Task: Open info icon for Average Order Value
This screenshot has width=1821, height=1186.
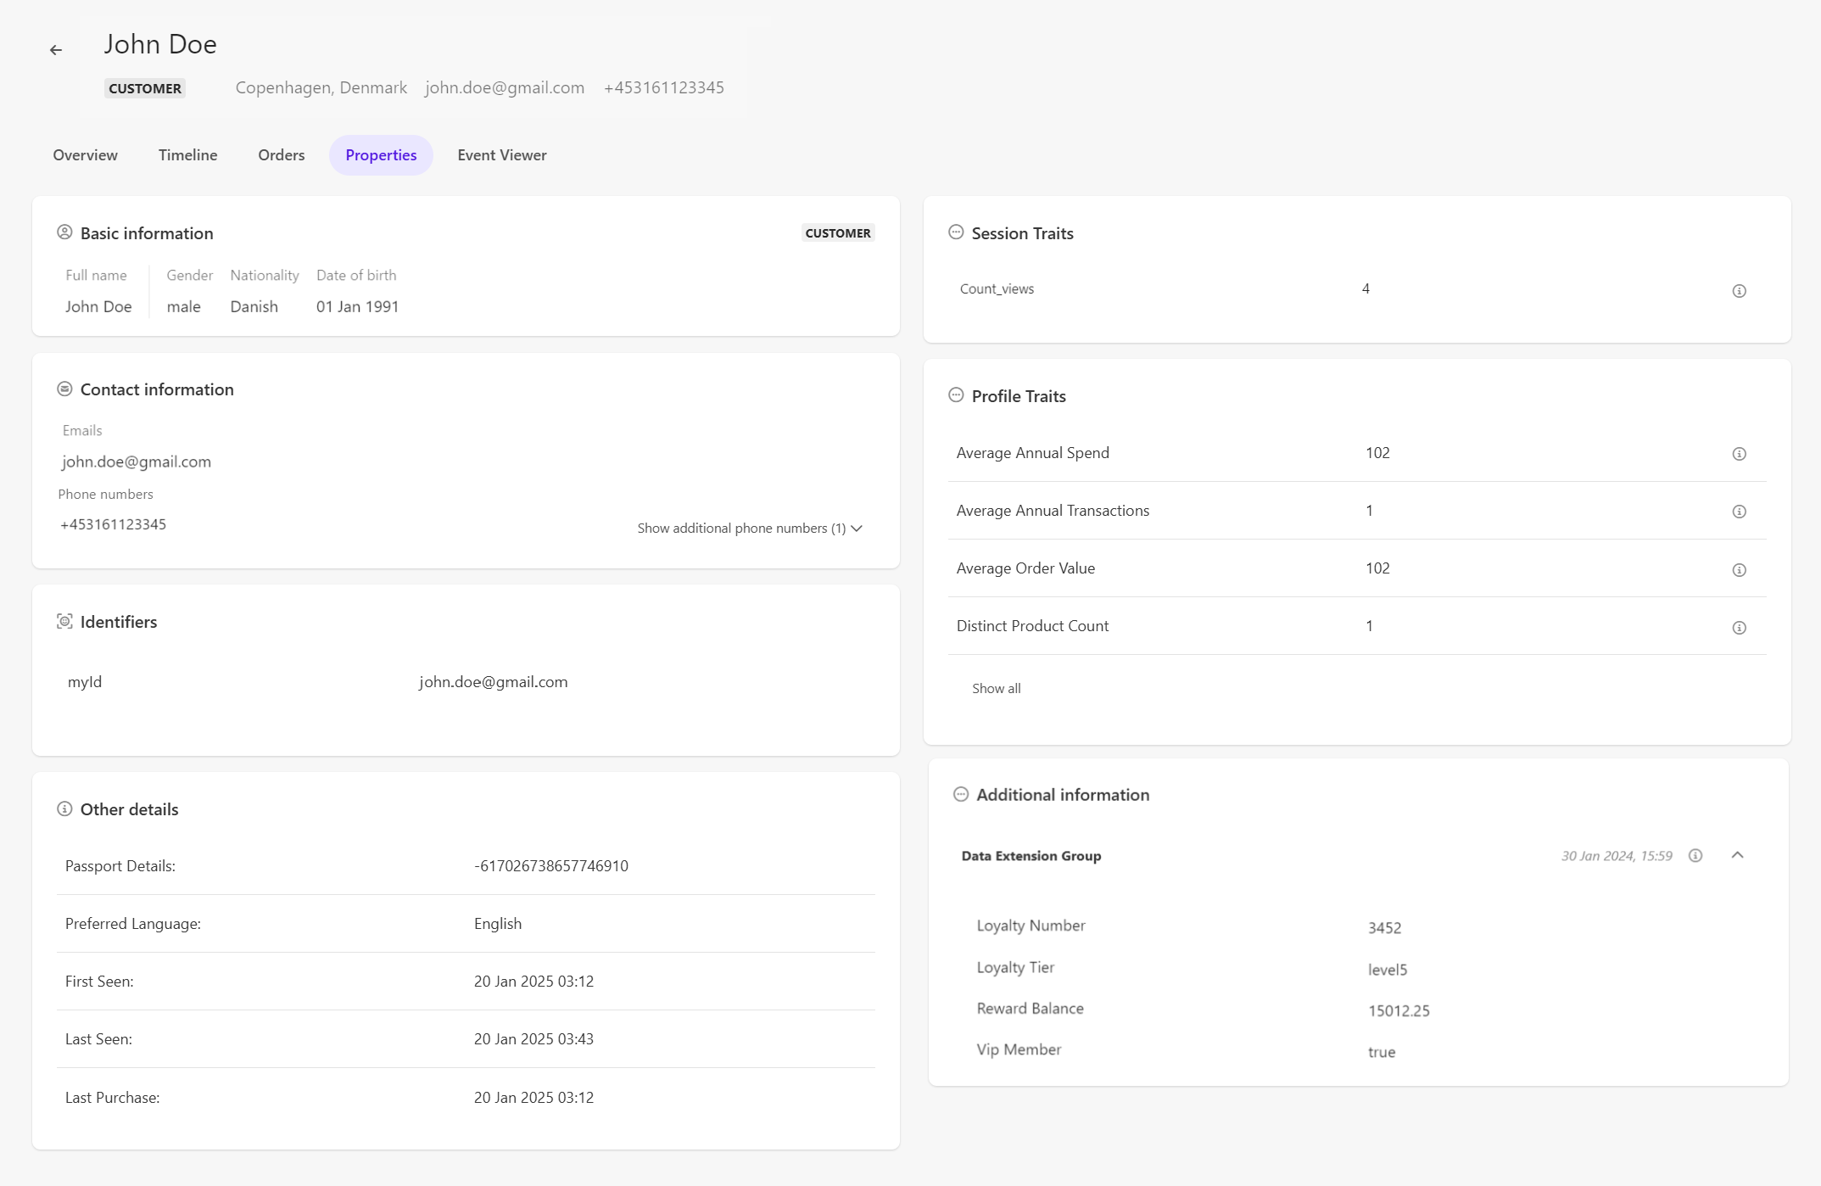Action: coord(1739,570)
